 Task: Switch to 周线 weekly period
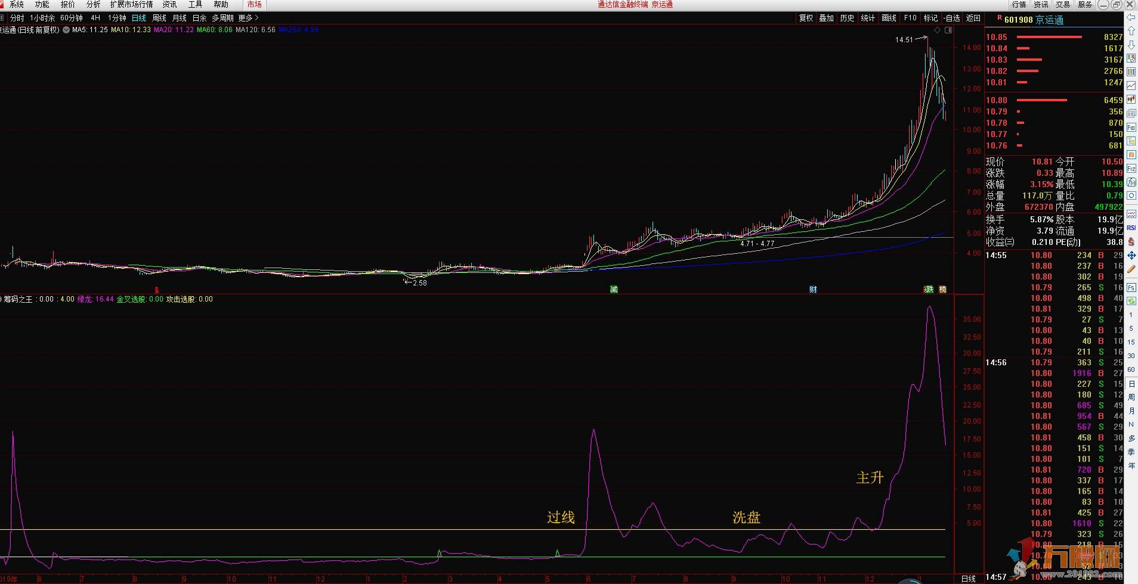[x=159, y=18]
